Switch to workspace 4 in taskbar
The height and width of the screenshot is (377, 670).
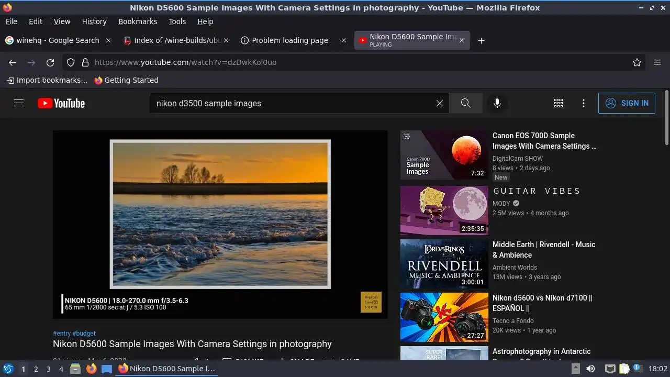tap(61, 369)
